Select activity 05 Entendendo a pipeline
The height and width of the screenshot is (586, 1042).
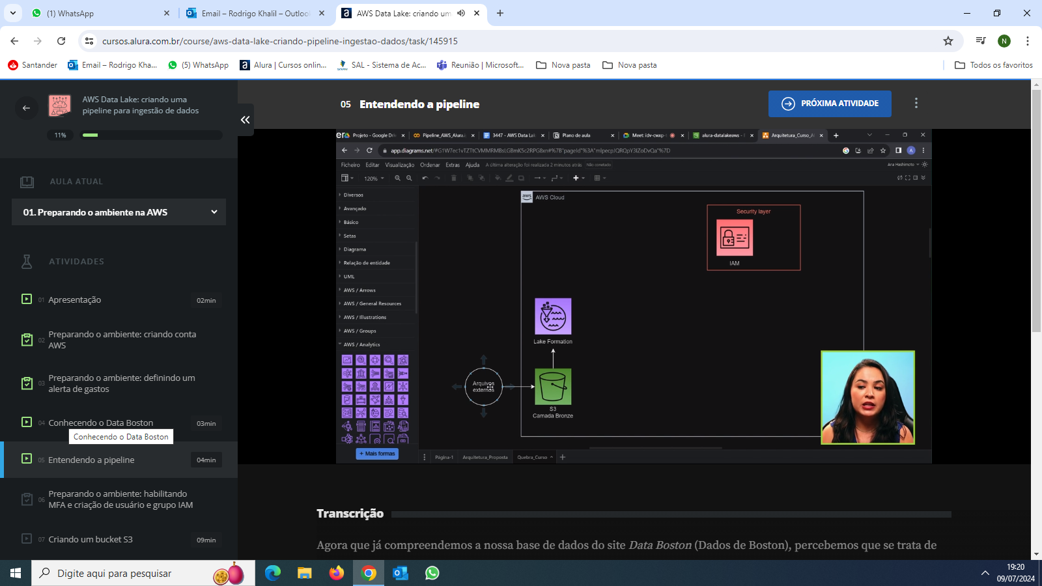click(119, 460)
